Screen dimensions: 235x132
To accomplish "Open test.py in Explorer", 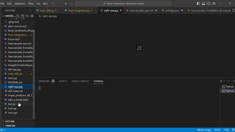I will tap(12, 104).
